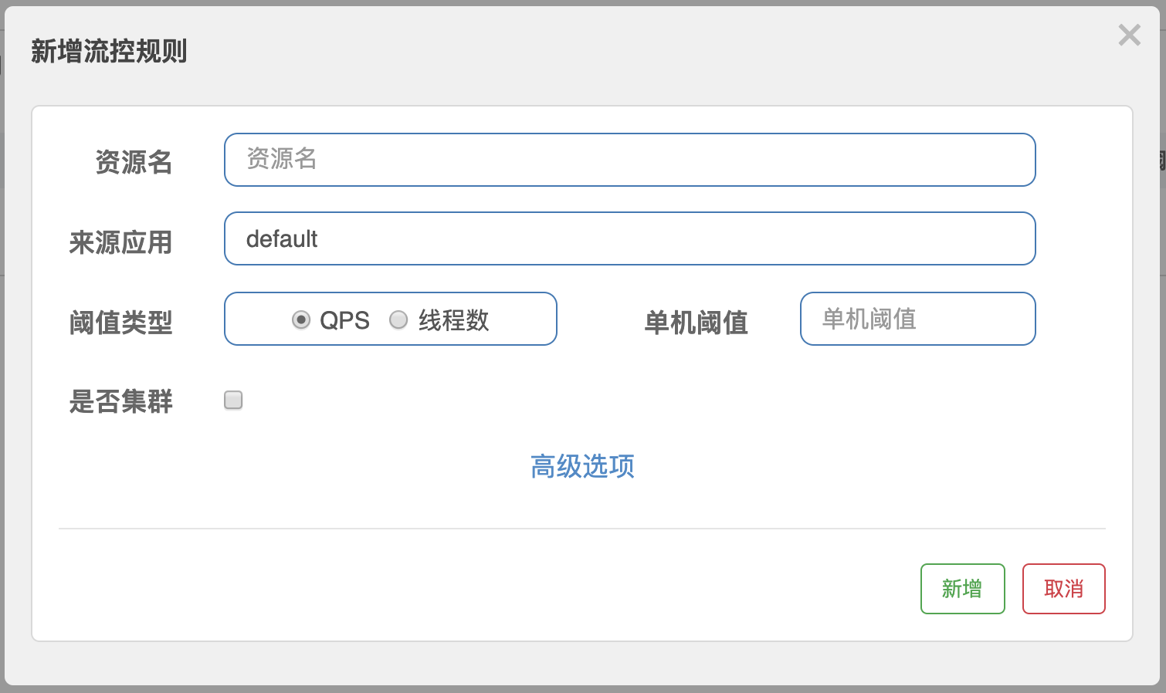Image resolution: width=1166 pixels, height=693 pixels.
Task: Click the bold 单机阈值 label
Action: click(x=696, y=323)
